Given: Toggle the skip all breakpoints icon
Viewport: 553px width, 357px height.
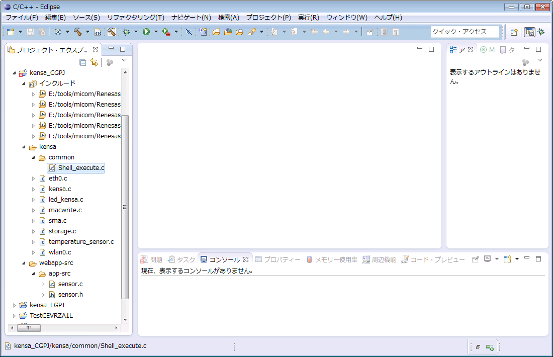Looking at the screenshot, I should pos(189,32).
